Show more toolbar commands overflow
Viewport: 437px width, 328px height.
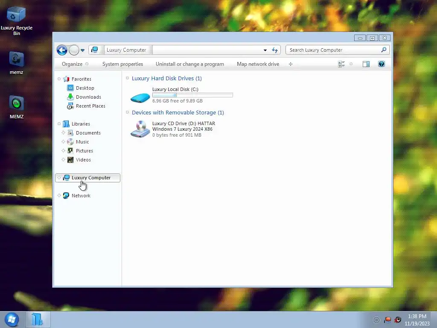pos(291,64)
